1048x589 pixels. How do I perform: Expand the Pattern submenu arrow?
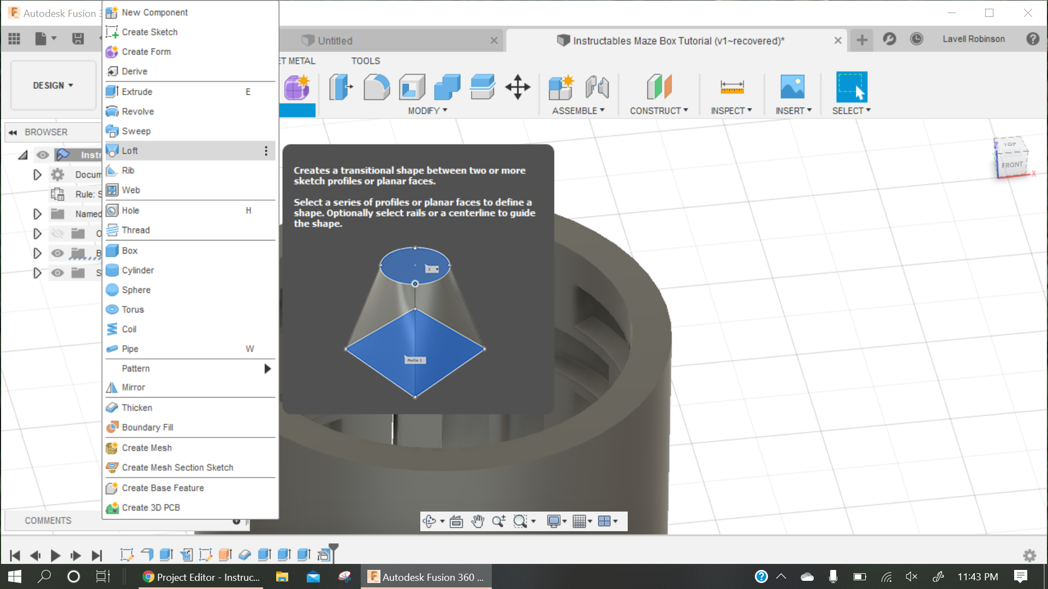tap(267, 369)
